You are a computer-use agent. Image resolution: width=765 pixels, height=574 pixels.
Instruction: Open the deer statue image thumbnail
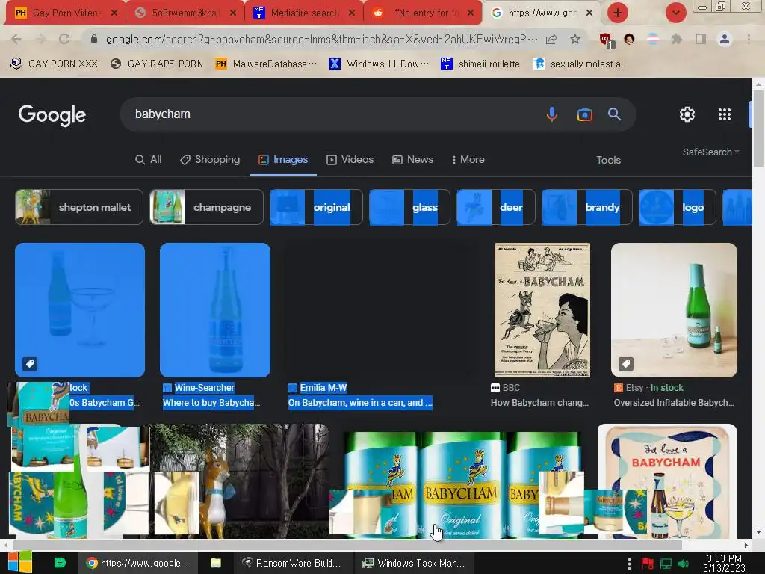click(239, 481)
